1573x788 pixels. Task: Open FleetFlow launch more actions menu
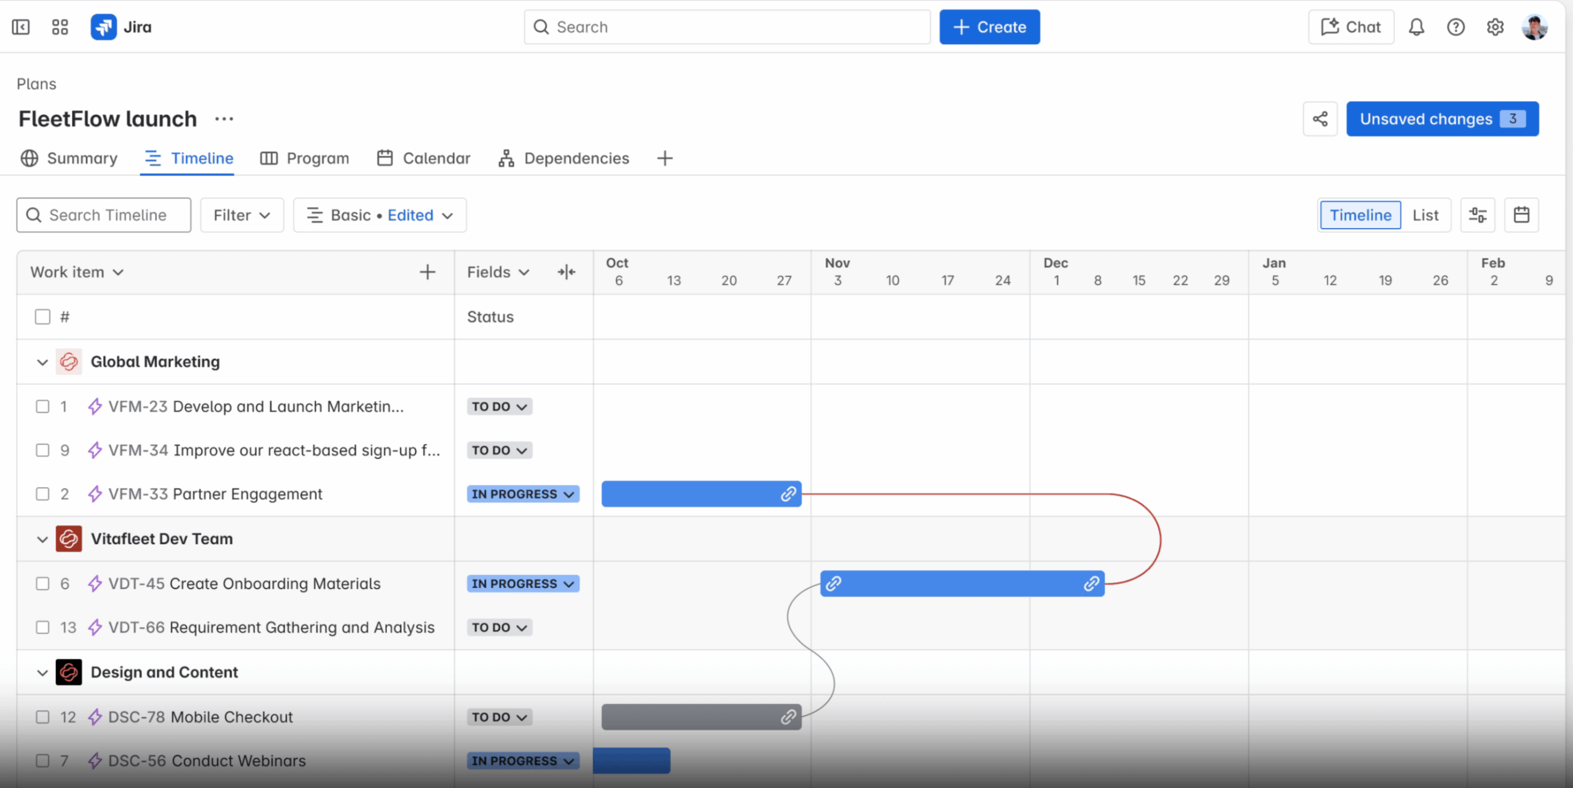[x=224, y=119]
